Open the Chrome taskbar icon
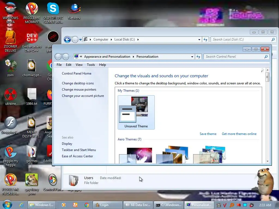The height and width of the screenshot is (209, 279). click(87, 205)
